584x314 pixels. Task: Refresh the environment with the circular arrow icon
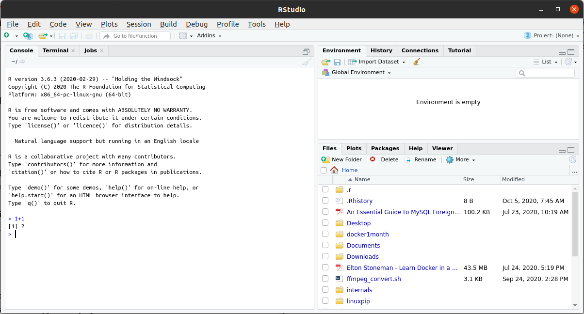click(568, 62)
